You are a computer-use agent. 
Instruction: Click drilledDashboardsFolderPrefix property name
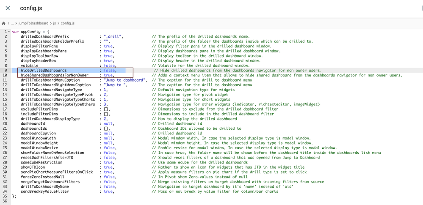click(x=53, y=41)
